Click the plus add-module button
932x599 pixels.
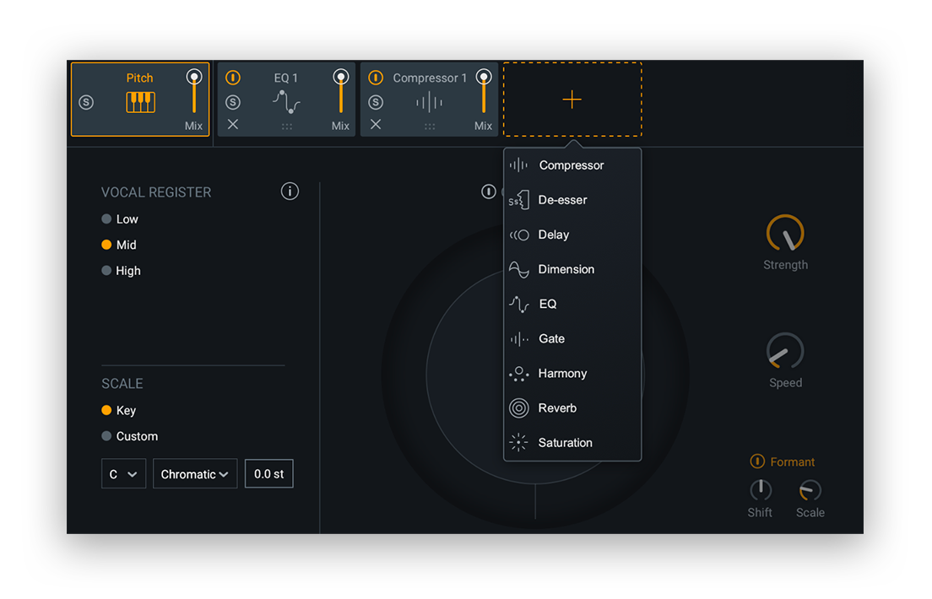(572, 100)
